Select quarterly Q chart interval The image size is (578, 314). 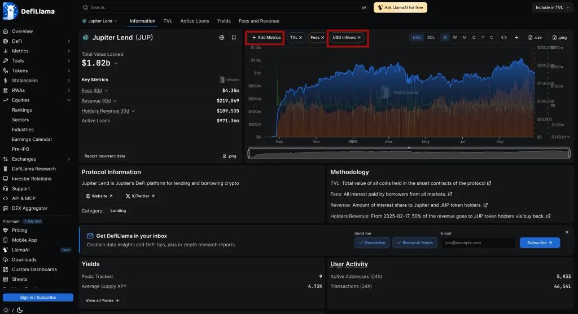click(x=474, y=38)
